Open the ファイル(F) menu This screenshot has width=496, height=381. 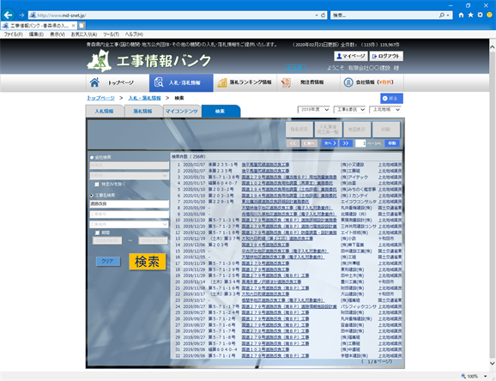click(x=13, y=34)
